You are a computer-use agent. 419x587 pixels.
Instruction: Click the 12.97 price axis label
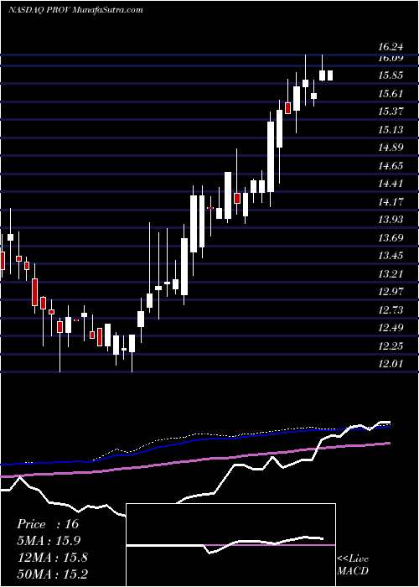coord(391,292)
